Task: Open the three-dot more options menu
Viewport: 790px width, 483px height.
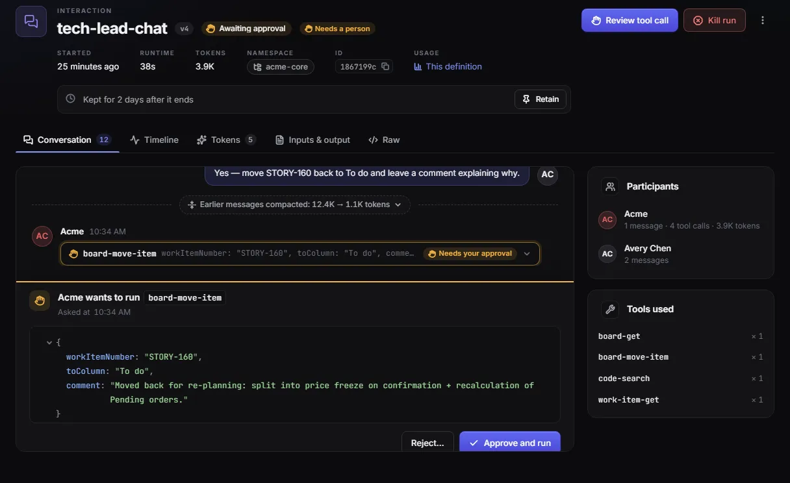Action: tap(763, 20)
